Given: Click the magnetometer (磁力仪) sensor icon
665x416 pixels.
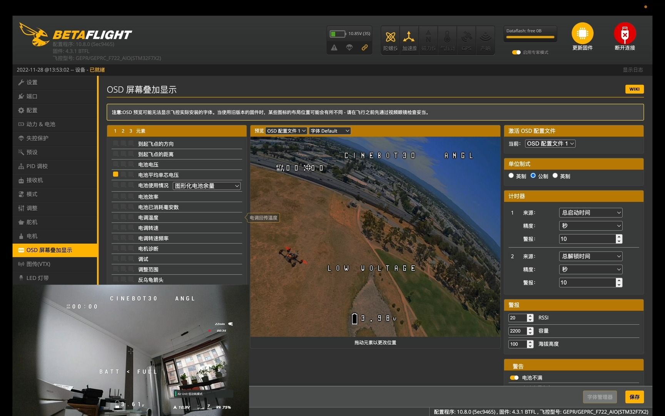Looking at the screenshot, I should (428, 37).
